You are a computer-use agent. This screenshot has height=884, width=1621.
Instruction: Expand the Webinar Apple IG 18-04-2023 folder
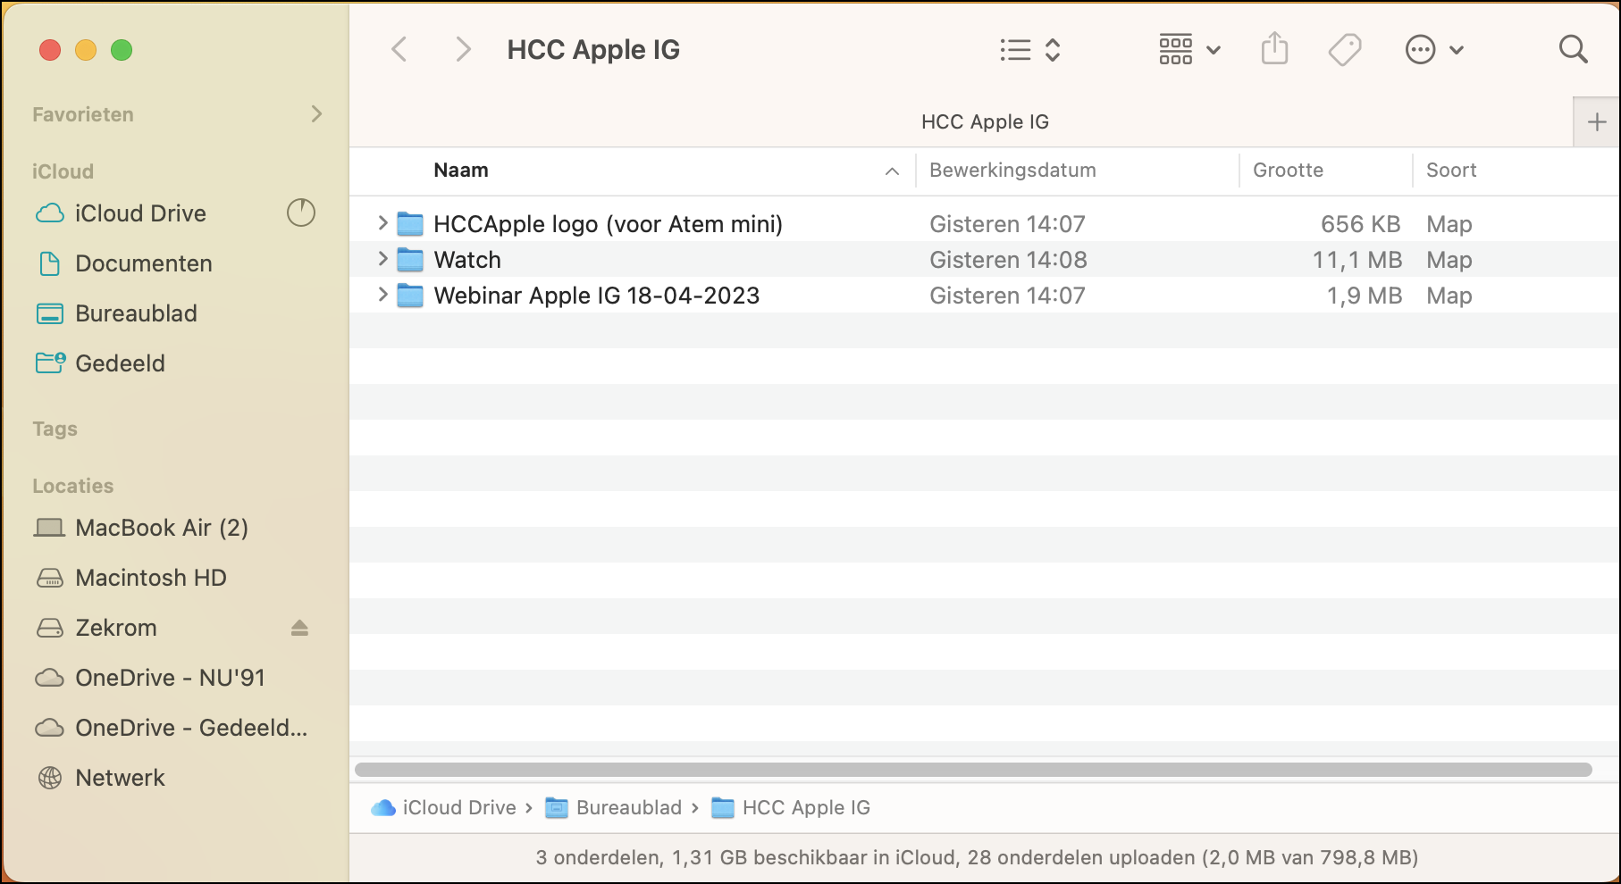[x=382, y=295]
